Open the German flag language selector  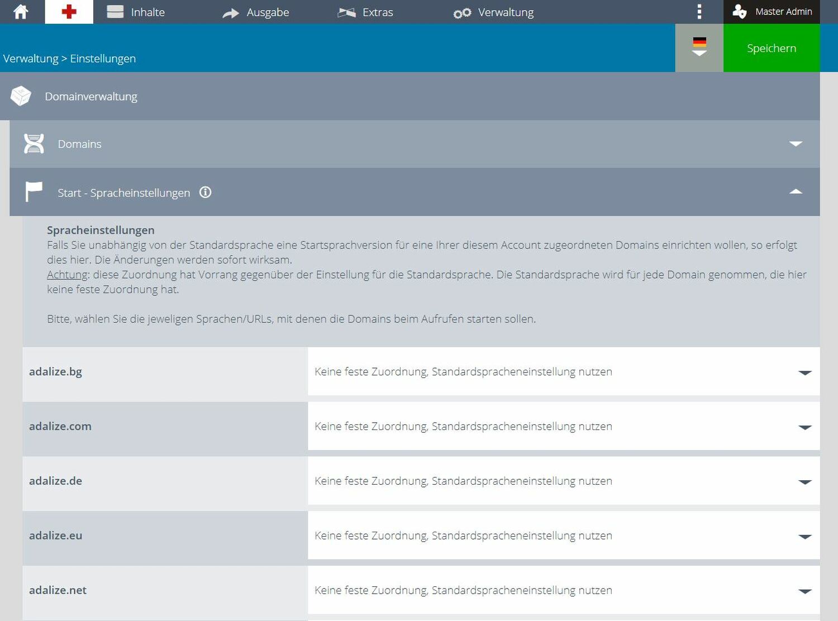699,47
